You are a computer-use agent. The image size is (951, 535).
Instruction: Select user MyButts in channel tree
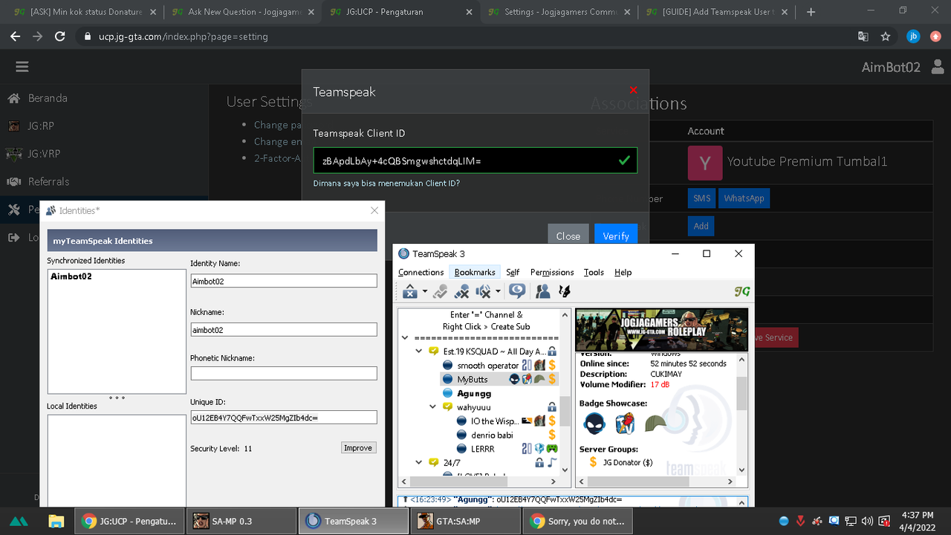pyautogui.click(x=473, y=379)
